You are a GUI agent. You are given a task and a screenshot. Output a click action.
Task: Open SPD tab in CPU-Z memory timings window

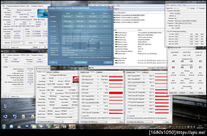coord(28,55)
